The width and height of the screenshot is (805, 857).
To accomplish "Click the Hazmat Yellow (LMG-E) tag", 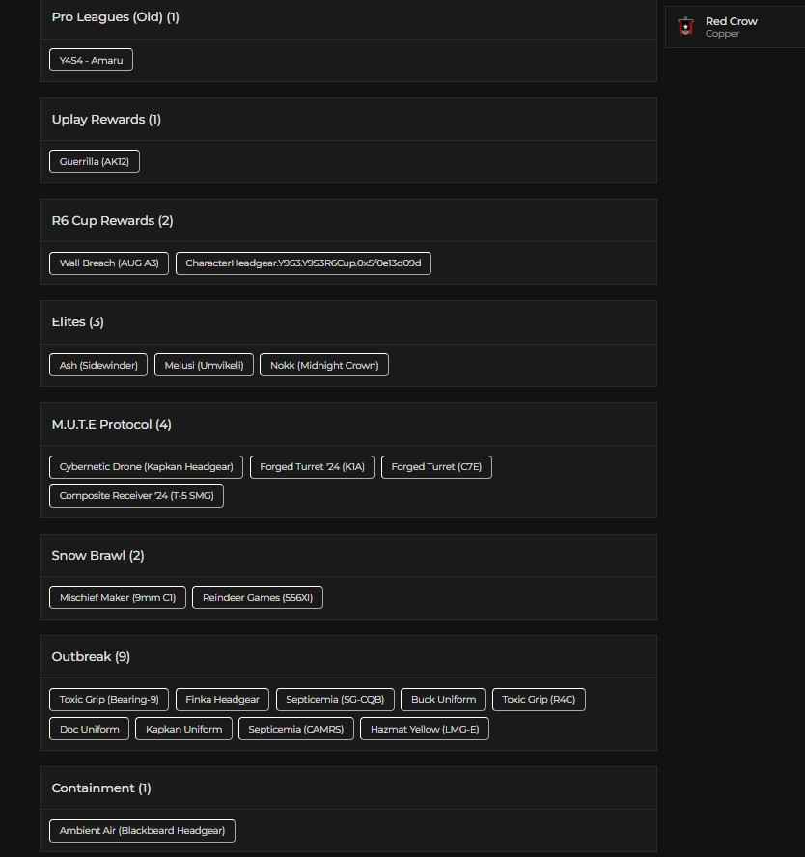I will (425, 729).
